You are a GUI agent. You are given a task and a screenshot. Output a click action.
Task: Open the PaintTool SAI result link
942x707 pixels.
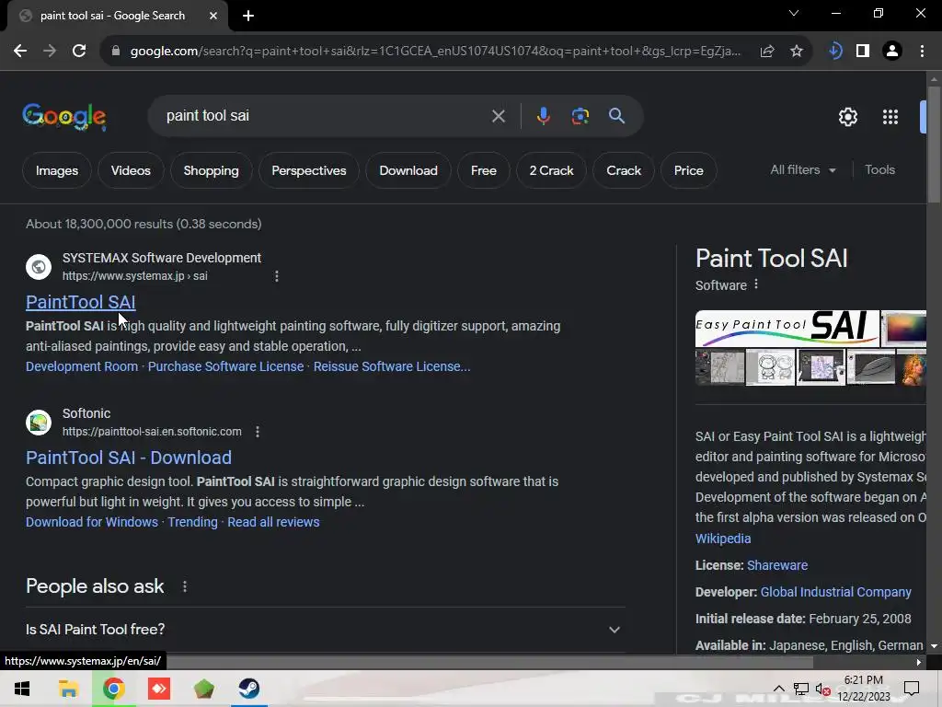click(x=81, y=302)
